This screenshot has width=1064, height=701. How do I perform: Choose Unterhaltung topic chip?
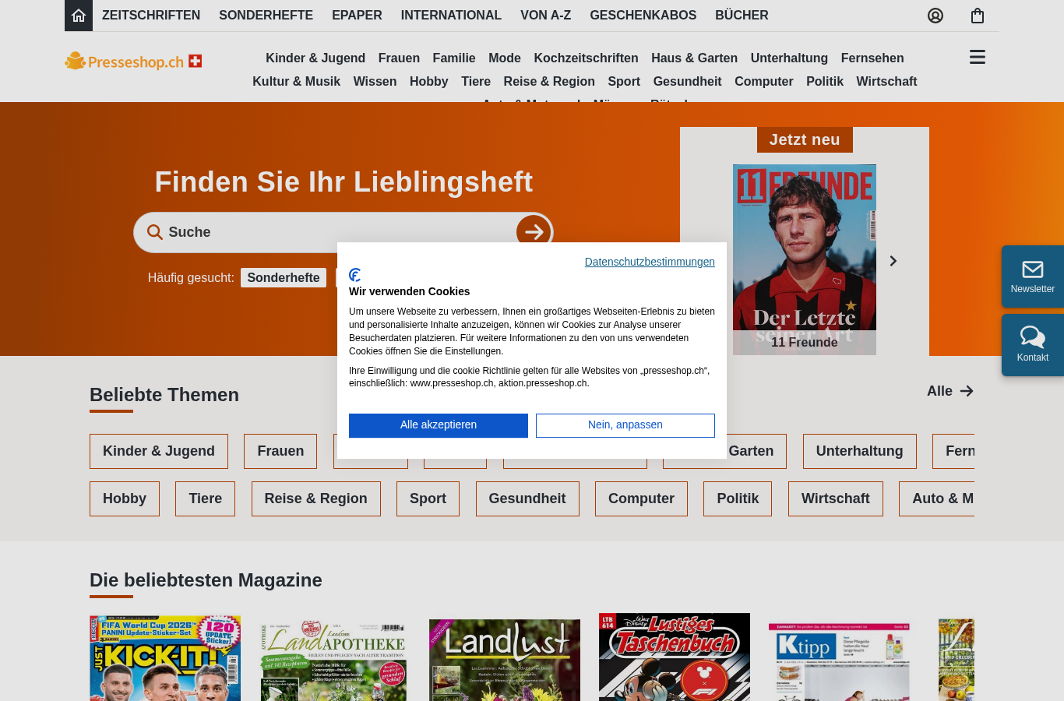click(860, 452)
